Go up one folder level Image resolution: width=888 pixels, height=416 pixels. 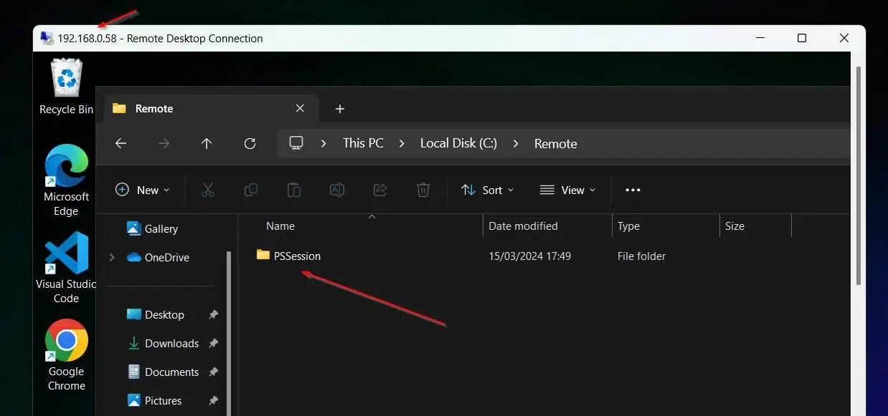pyautogui.click(x=207, y=143)
